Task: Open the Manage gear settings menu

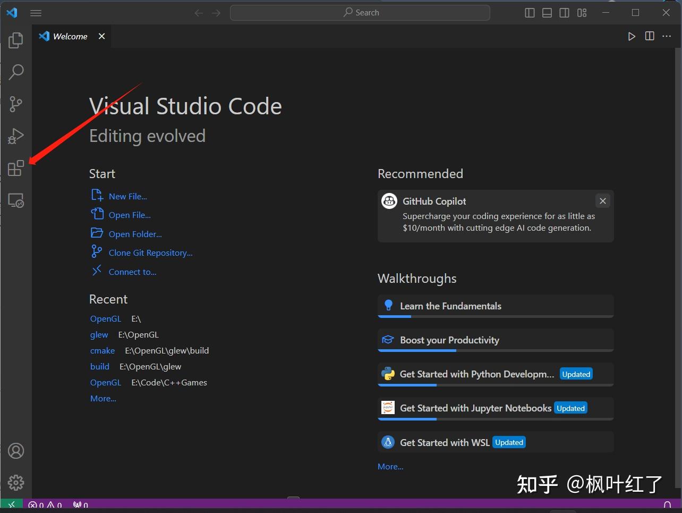Action: point(16,482)
